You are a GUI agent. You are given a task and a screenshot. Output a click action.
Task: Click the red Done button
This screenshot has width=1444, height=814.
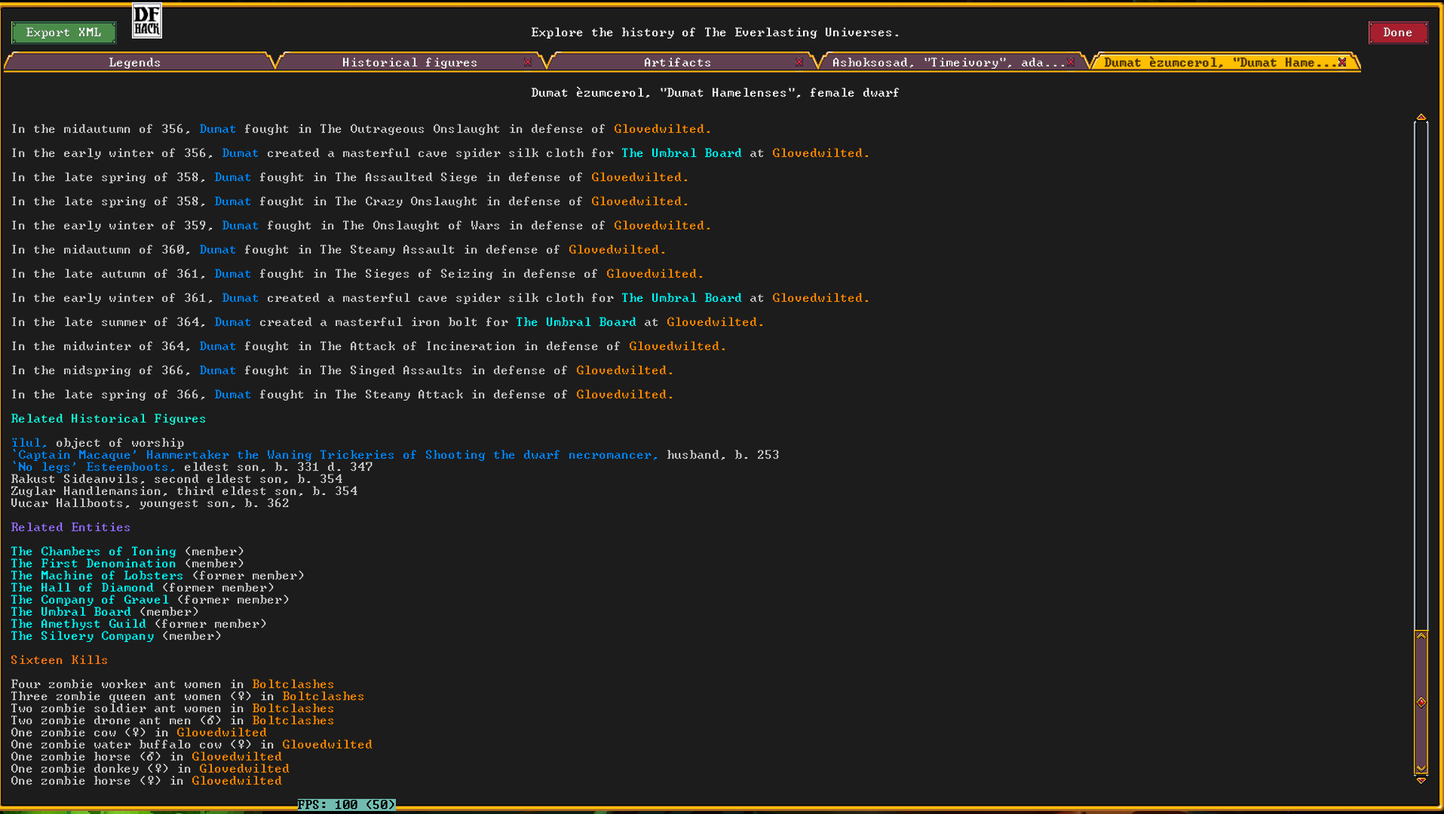[1397, 32]
